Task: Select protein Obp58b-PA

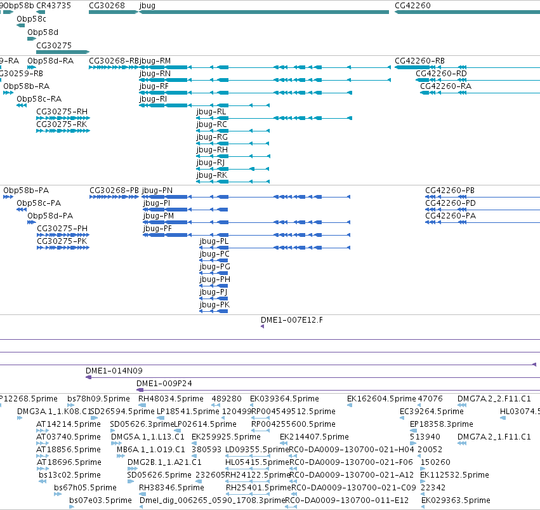Action: coord(8,197)
